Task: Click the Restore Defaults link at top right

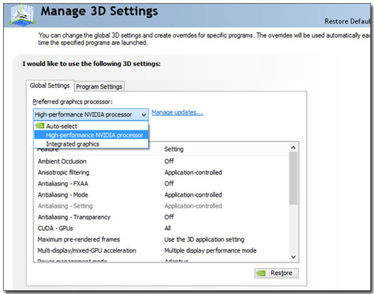Action: 348,21
